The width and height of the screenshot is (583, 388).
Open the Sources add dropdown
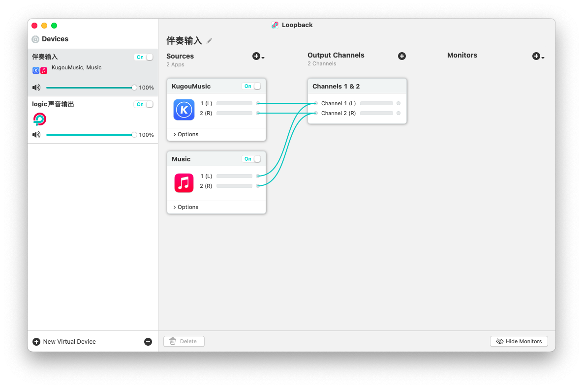tap(258, 57)
